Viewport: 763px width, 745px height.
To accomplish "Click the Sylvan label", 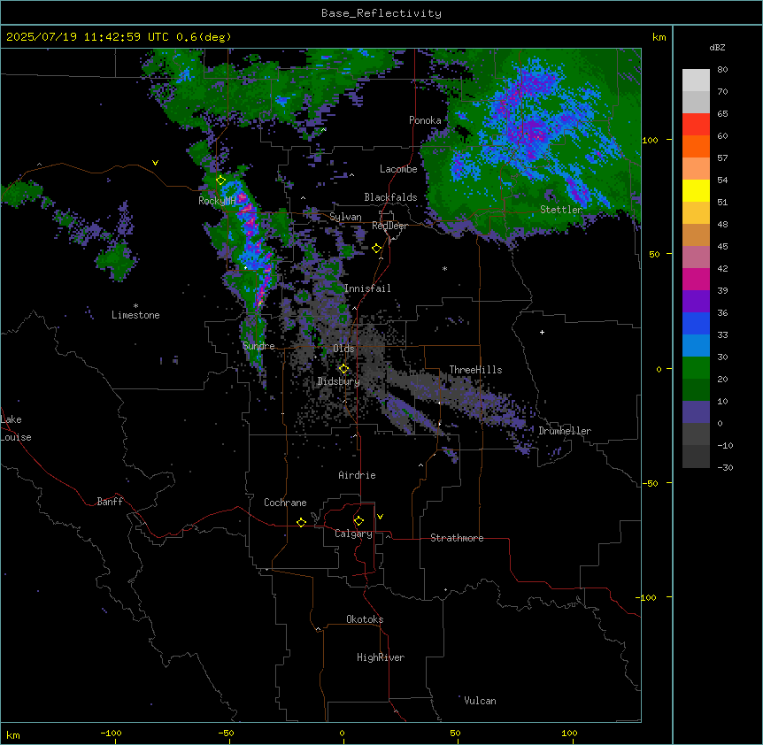I will 345,217.
